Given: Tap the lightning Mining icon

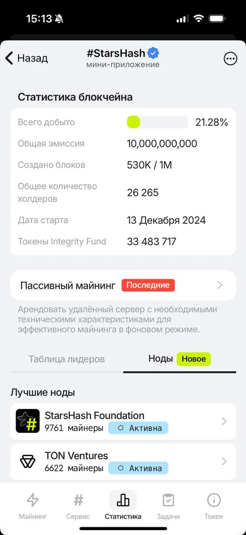Looking at the screenshot, I should 33,500.
